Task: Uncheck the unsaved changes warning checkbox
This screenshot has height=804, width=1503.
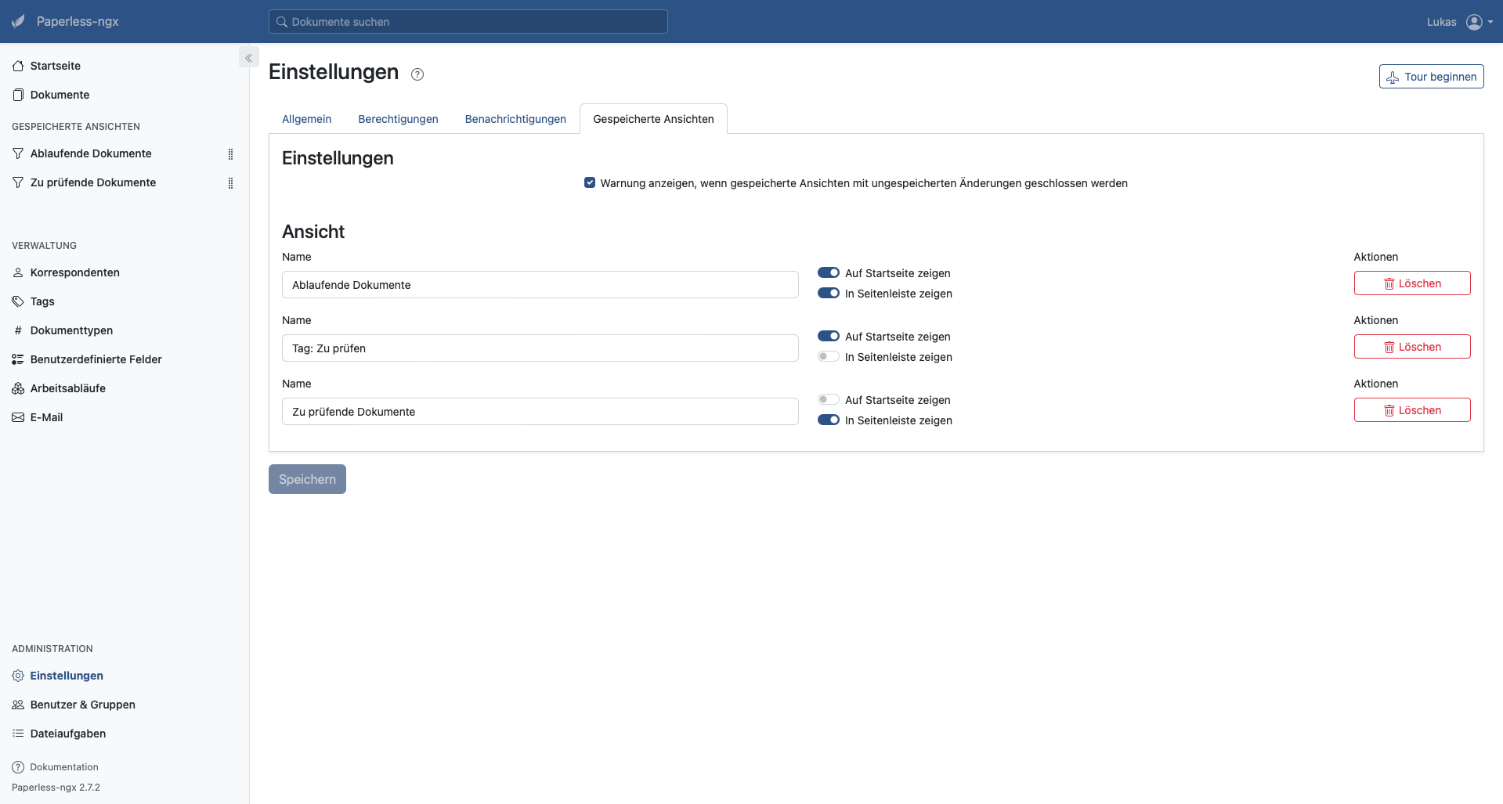Action: 590,182
